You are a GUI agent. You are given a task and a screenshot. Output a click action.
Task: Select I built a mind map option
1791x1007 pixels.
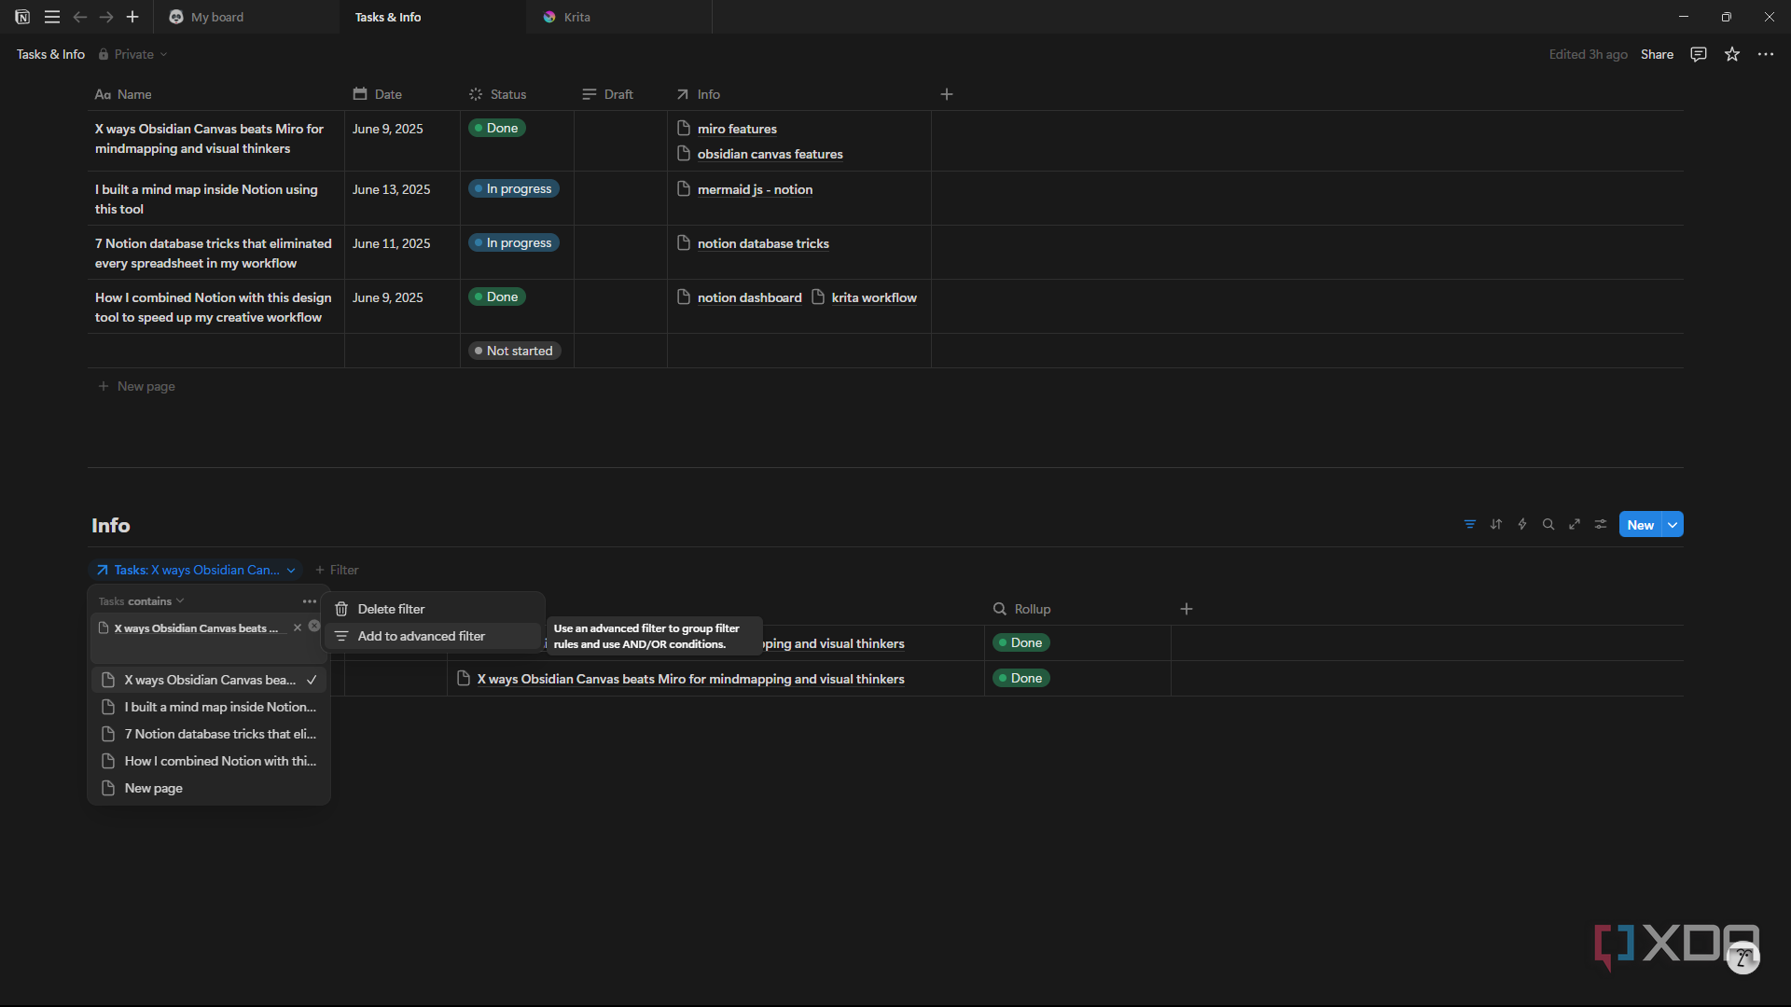209,707
